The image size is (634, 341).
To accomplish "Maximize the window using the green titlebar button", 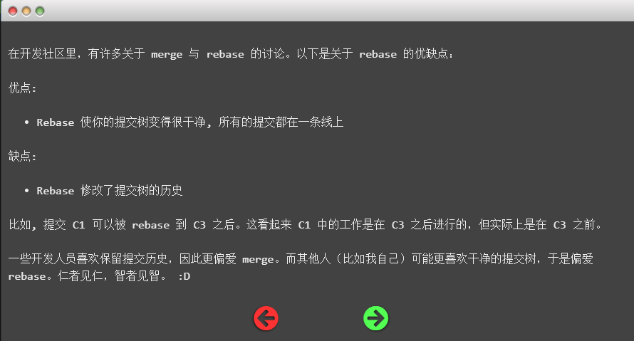I will pyautogui.click(x=40, y=11).
